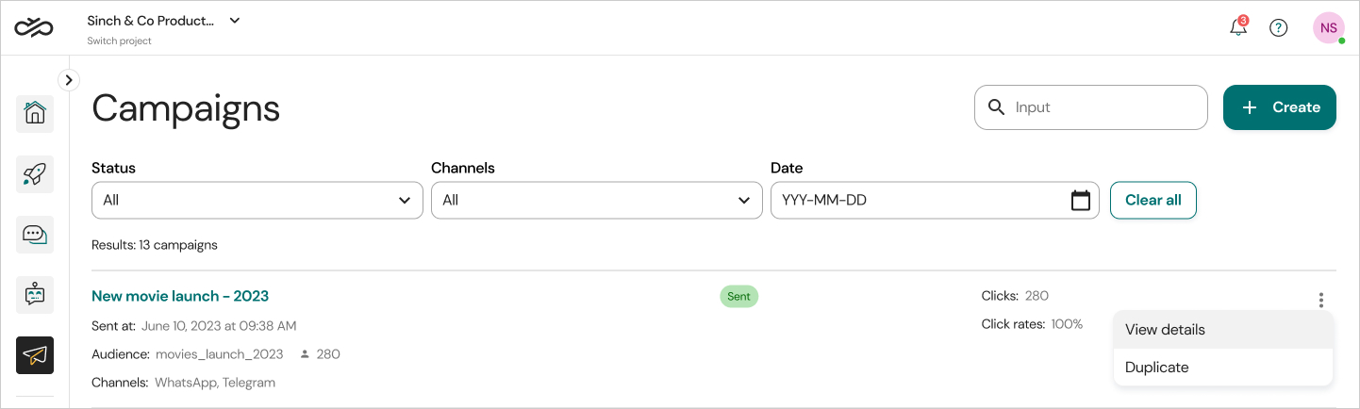Expand the Channels filter dropdown
This screenshot has height=409, width=1360.
click(596, 201)
